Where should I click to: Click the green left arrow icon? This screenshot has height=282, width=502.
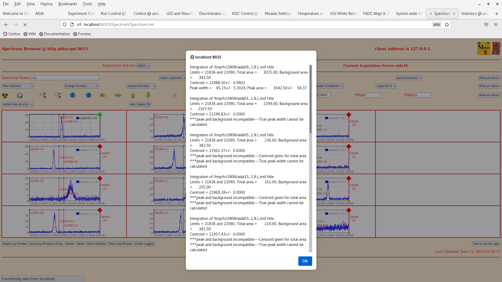pyautogui.click(x=103, y=95)
